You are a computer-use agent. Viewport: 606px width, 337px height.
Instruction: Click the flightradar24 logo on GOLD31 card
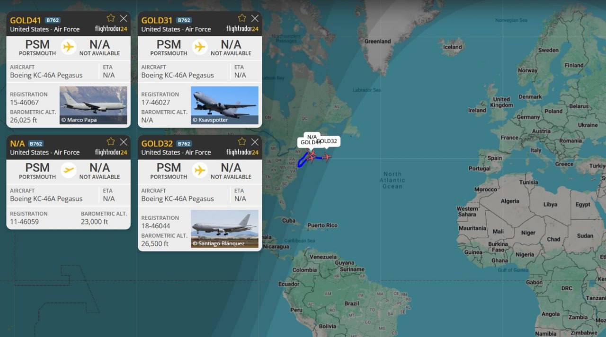242,29
